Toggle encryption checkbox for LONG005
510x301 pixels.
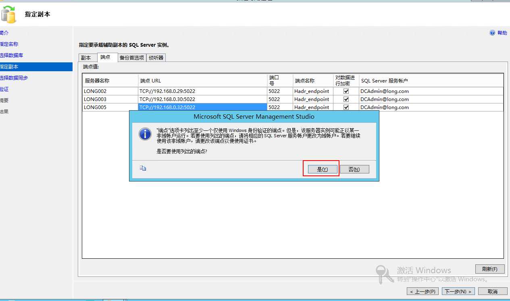tap(346, 107)
